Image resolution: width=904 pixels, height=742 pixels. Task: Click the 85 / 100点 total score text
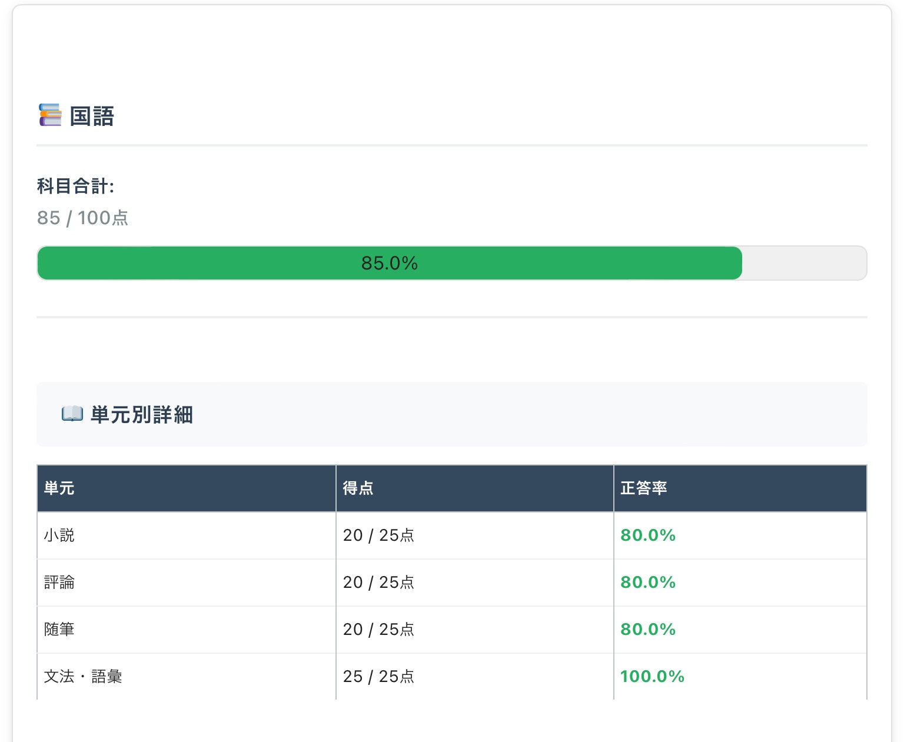coord(82,218)
